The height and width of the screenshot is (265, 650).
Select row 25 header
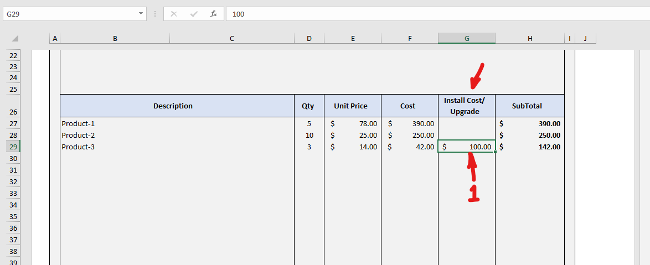[x=13, y=89]
